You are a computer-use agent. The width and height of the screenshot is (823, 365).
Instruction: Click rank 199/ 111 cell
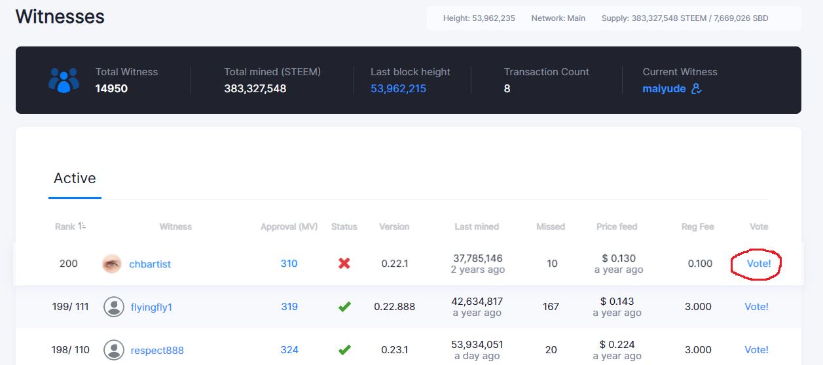point(70,307)
